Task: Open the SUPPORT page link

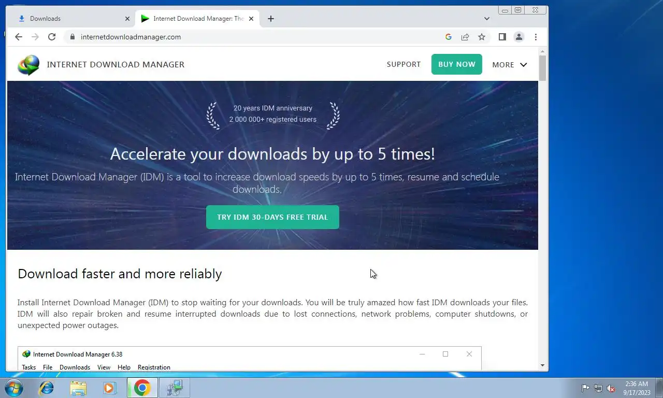Action: pyautogui.click(x=403, y=64)
